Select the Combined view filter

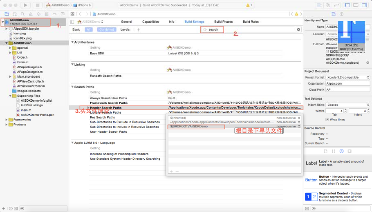point(107,29)
